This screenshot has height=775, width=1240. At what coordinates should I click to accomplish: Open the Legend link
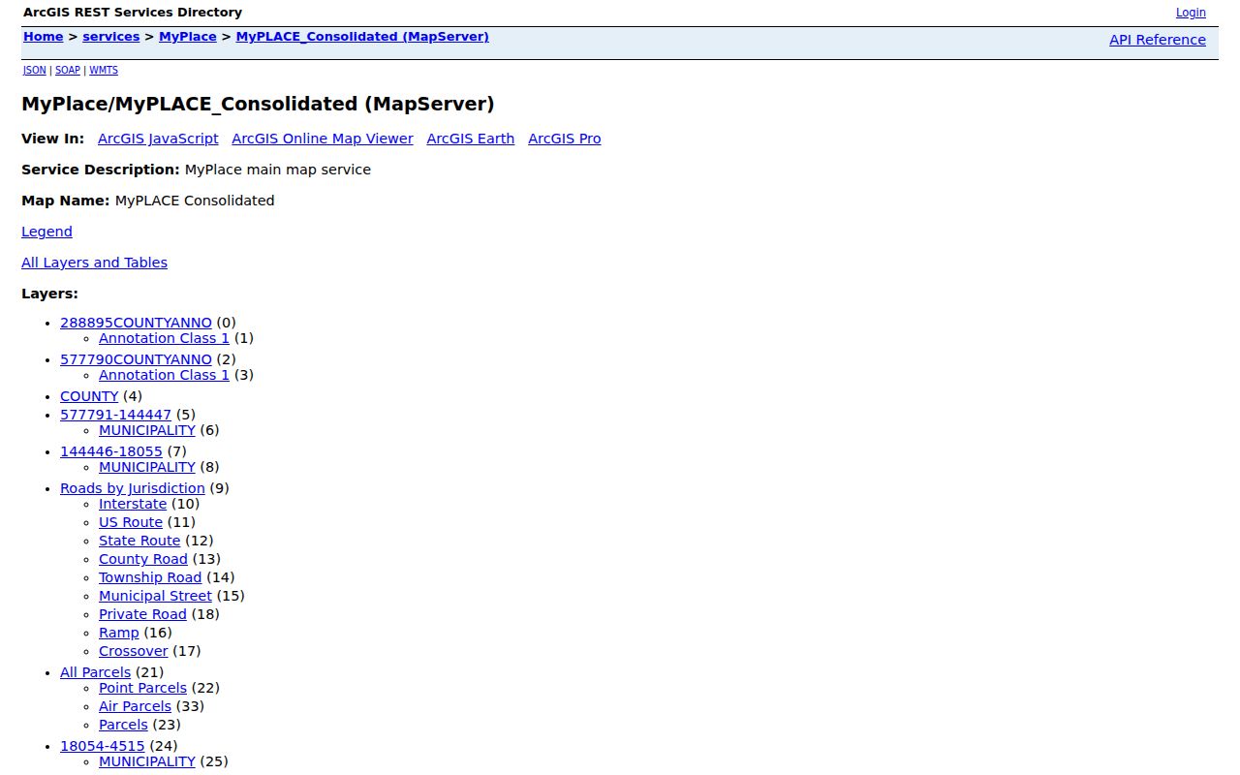coord(46,232)
